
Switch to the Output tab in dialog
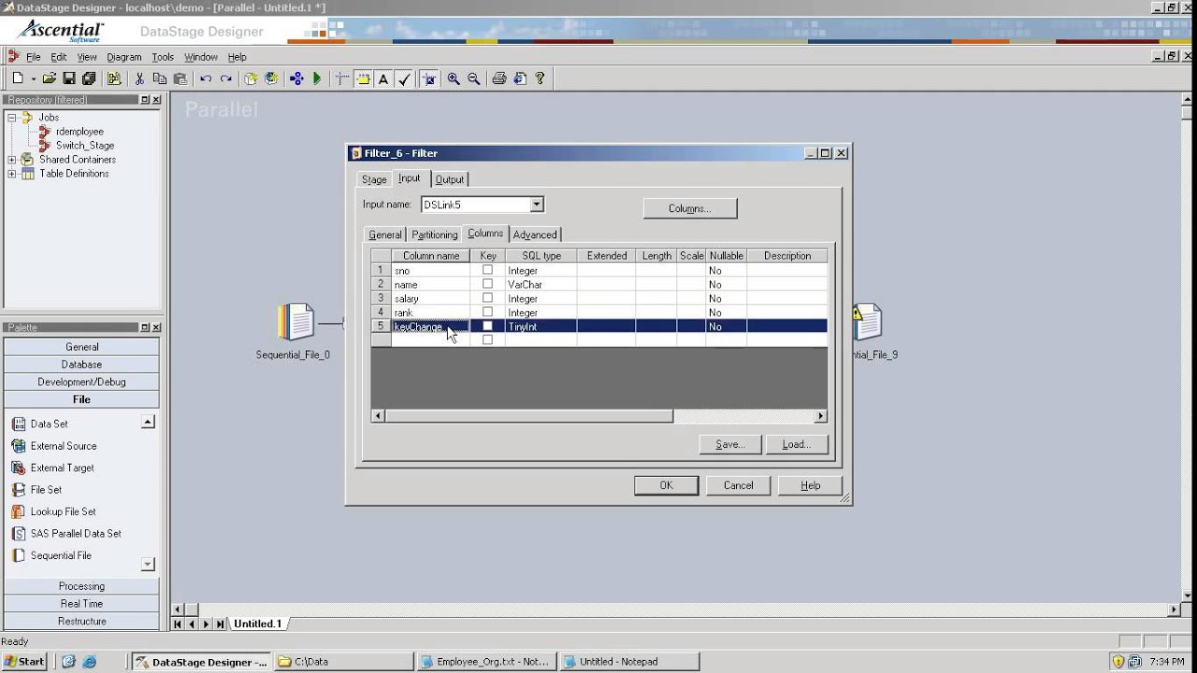tap(450, 179)
